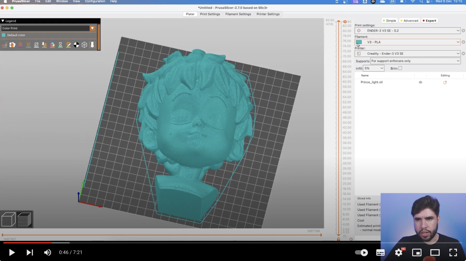Switch to the Printer Settings tab
Screen dimensions: 466x261
point(268,14)
